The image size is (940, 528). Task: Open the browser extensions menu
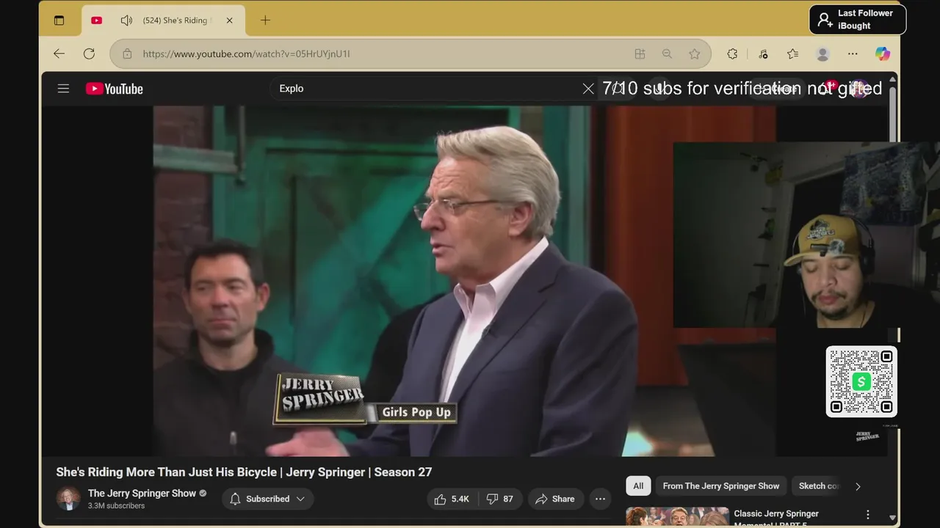point(732,54)
